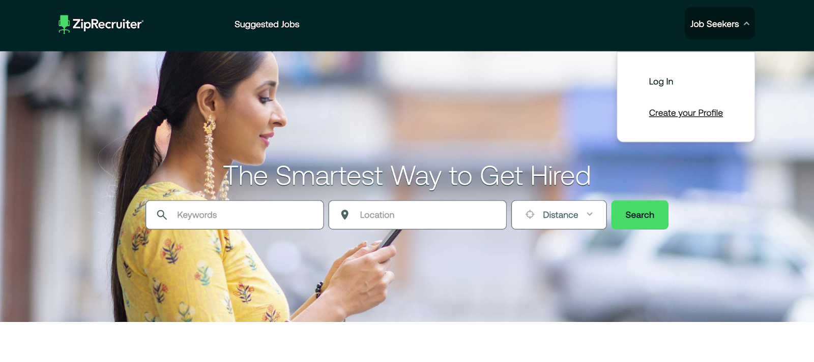Click the Keywords placeholder text

click(x=197, y=215)
